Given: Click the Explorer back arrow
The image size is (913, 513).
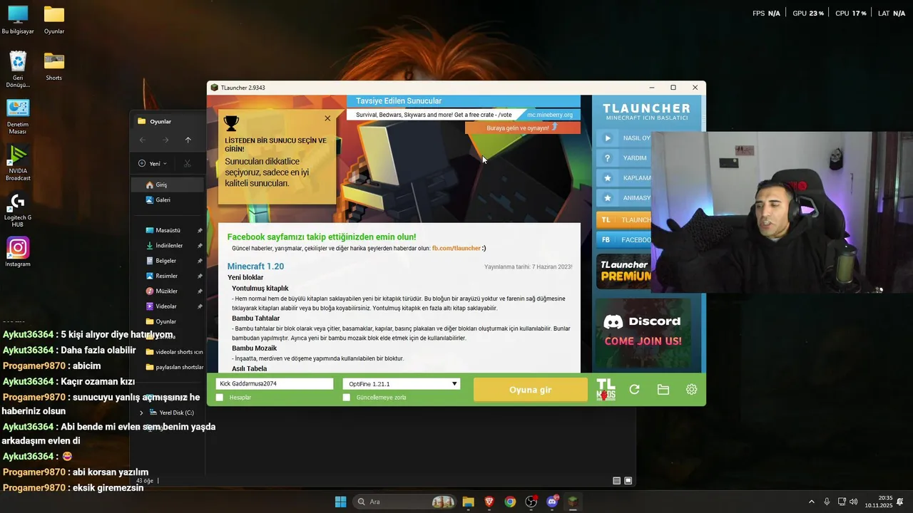Looking at the screenshot, I should (x=143, y=140).
